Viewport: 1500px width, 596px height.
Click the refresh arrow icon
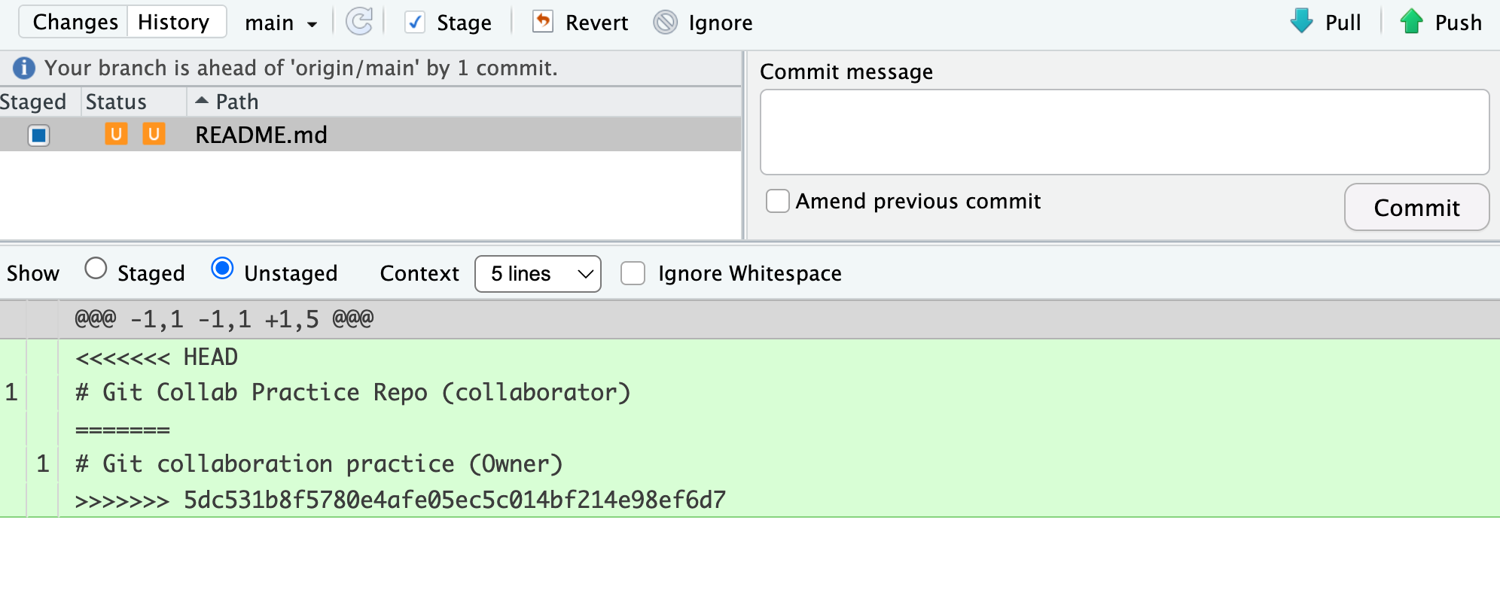[359, 22]
